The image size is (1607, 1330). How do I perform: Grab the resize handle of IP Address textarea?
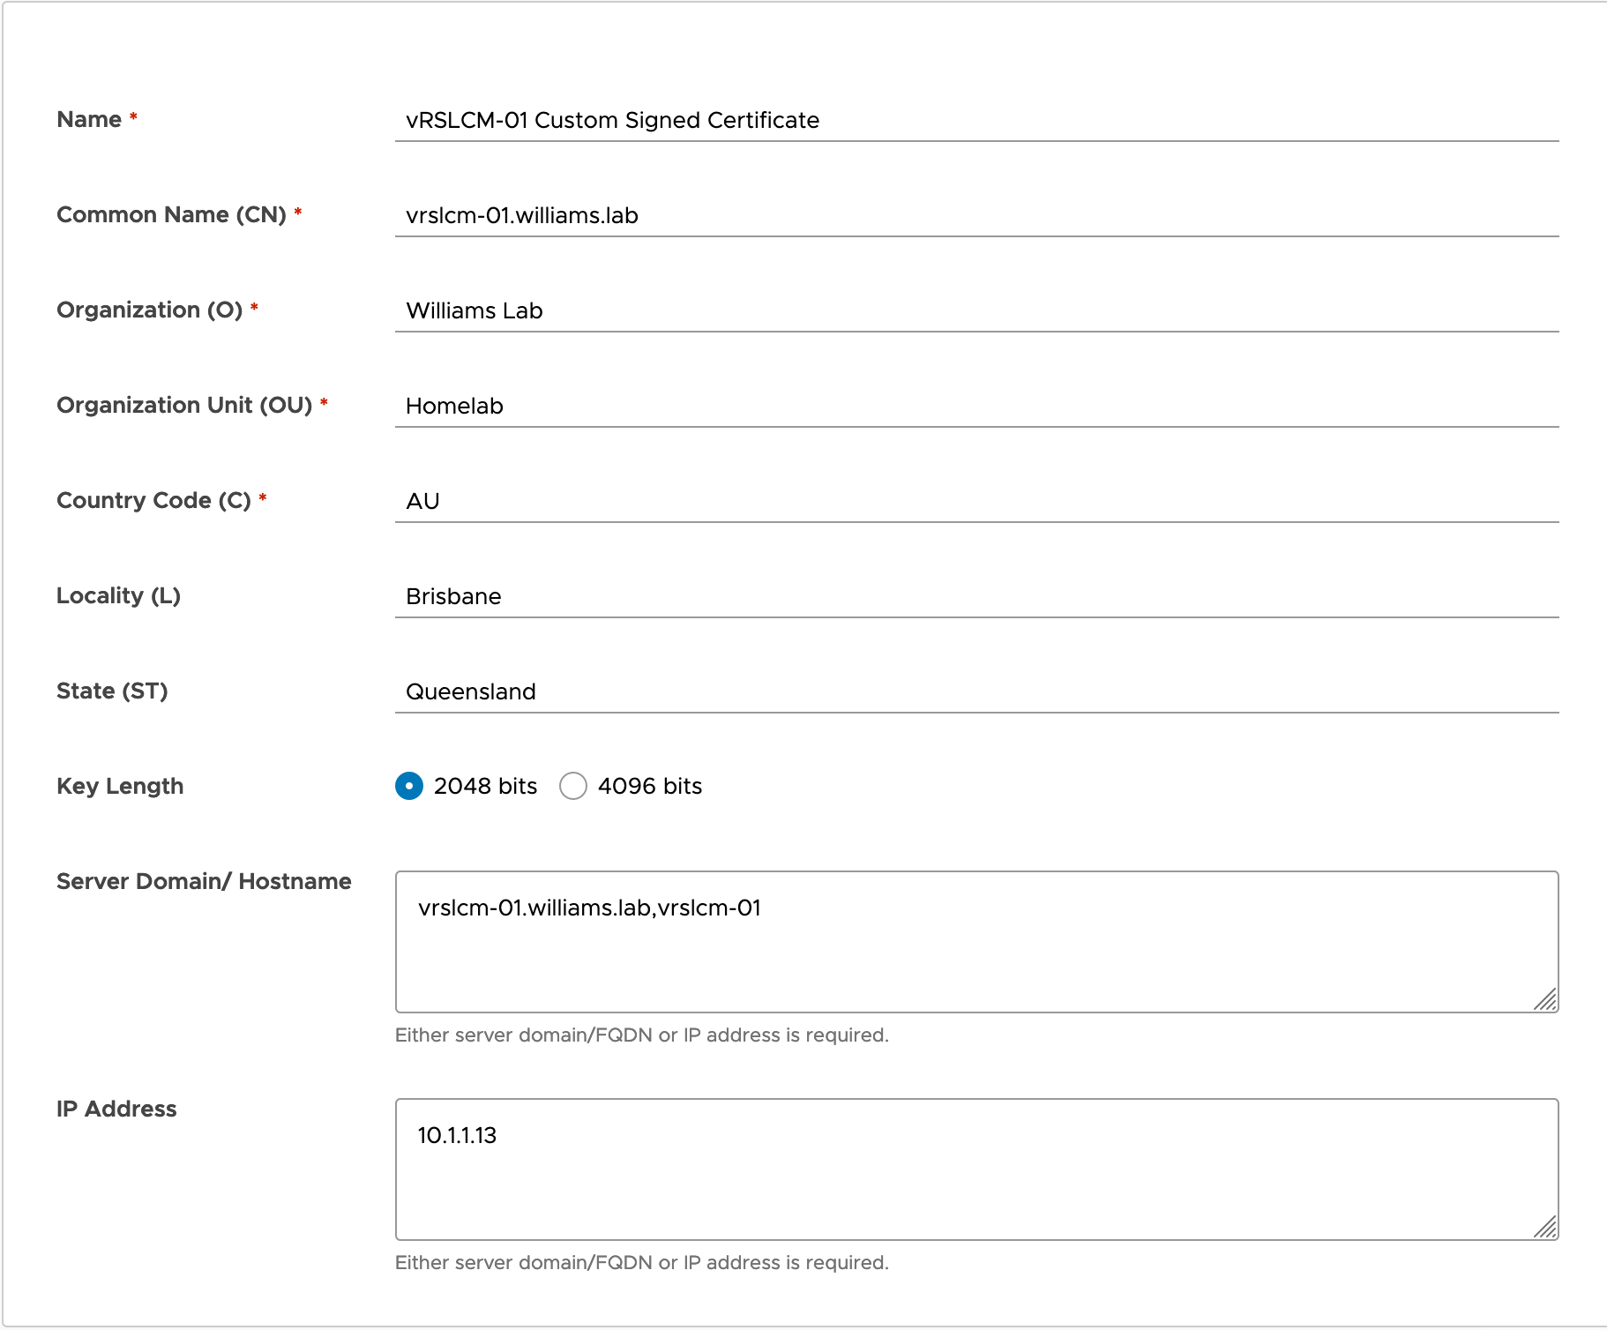pos(1545,1227)
